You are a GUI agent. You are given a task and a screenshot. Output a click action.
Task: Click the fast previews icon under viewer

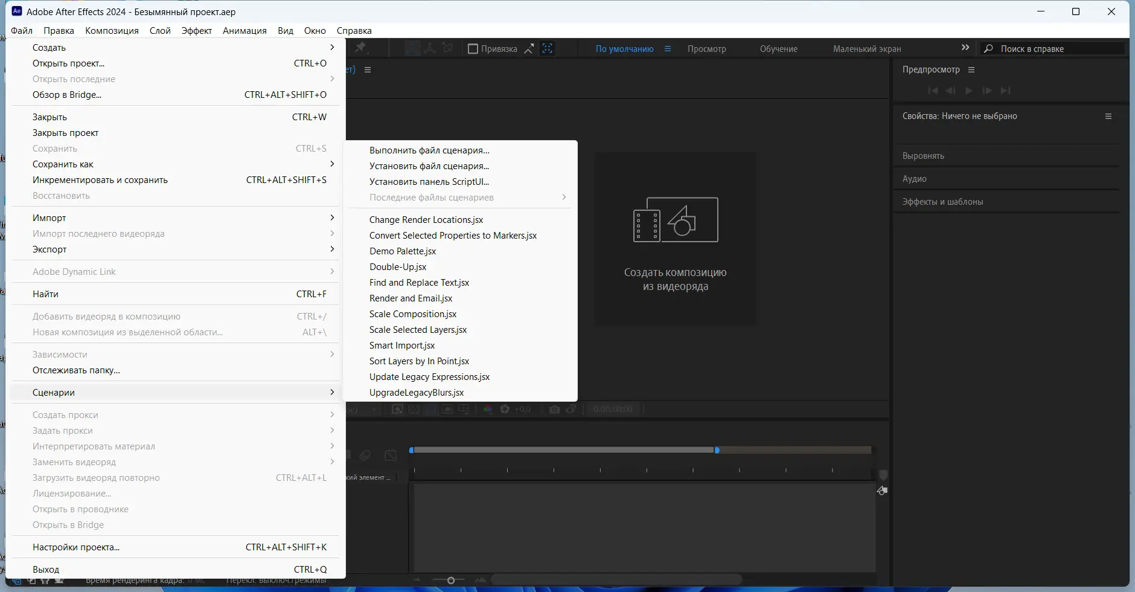pos(397,410)
